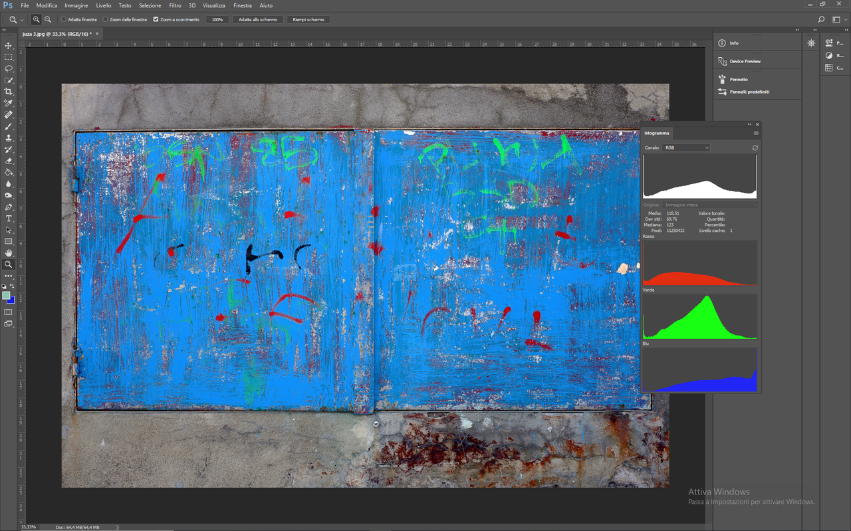
Task: Open the Pennello panel icon
Action: (x=722, y=78)
